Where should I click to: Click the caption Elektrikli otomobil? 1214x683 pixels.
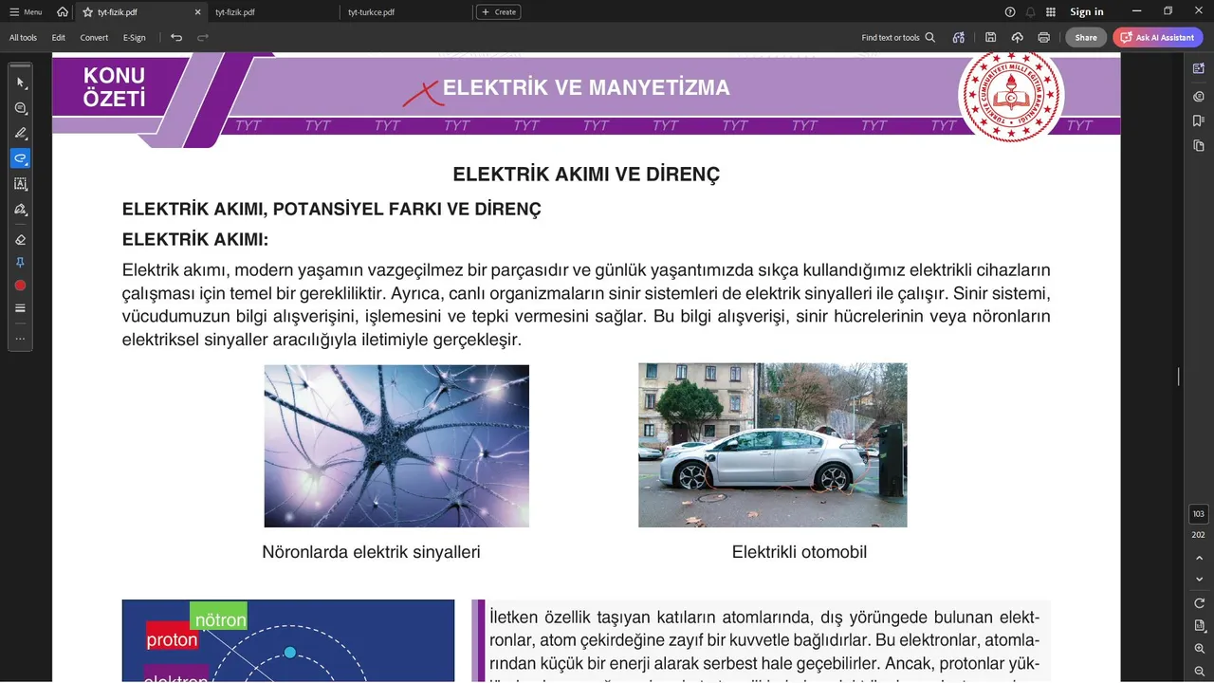click(800, 552)
